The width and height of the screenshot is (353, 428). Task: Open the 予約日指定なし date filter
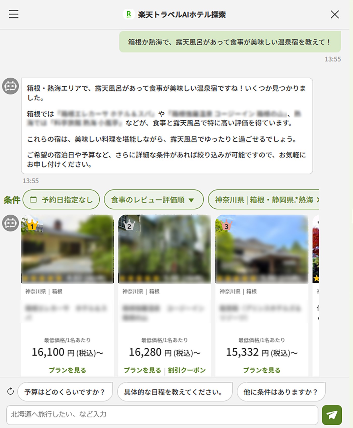tap(61, 200)
